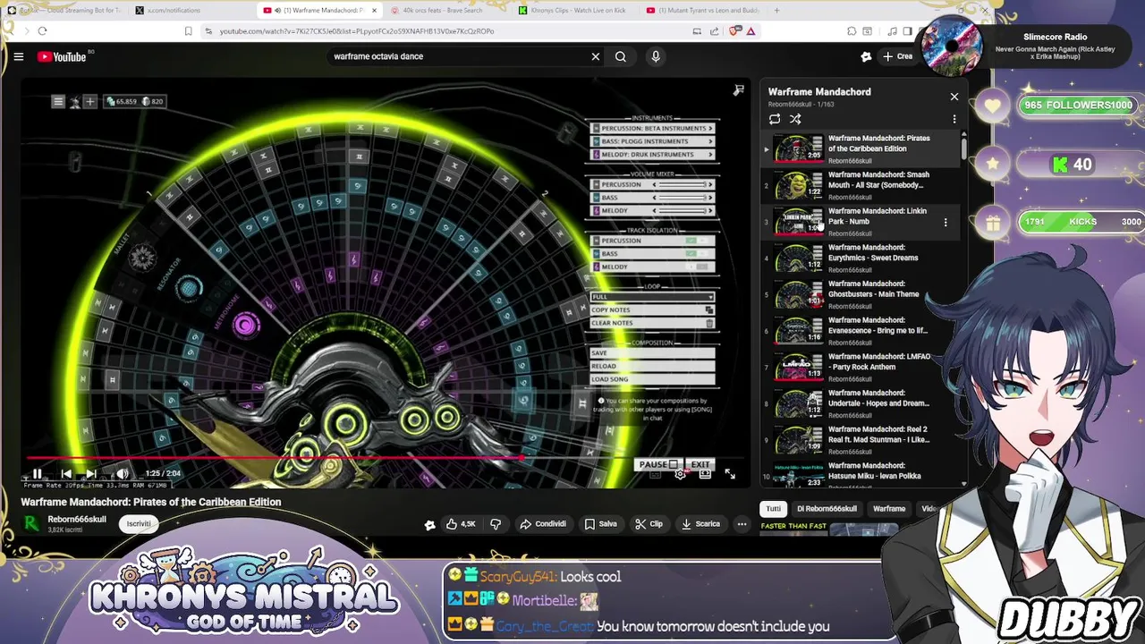This screenshot has height=644, width=1145.
Task: Go to the YouTube home logo
Action: (62, 56)
